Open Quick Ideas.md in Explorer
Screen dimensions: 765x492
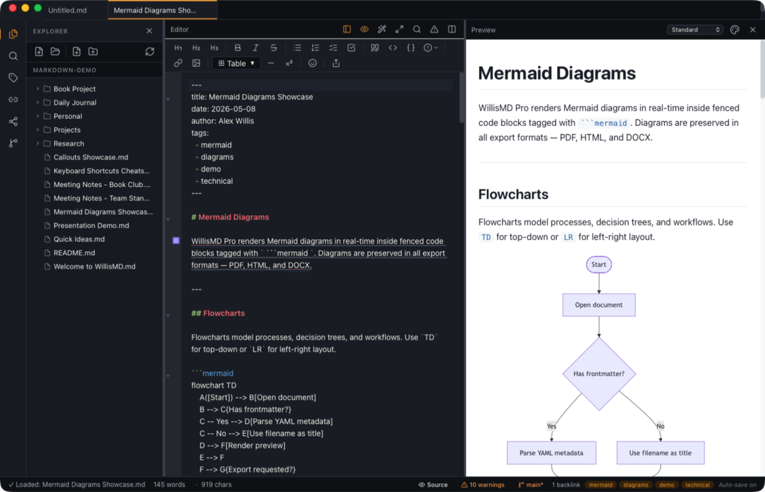[x=79, y=240]
